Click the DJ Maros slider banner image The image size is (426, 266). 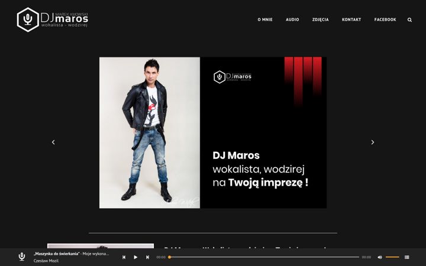tap(213, 133)
